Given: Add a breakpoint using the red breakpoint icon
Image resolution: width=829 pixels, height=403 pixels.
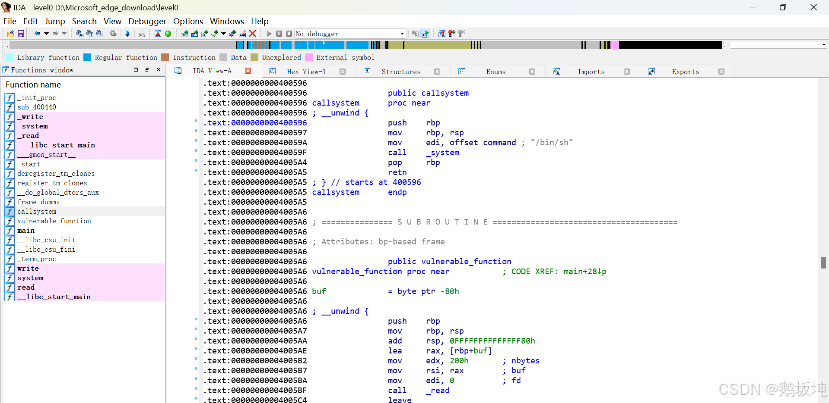Looking at the screenshot, I should click(451, 33).
